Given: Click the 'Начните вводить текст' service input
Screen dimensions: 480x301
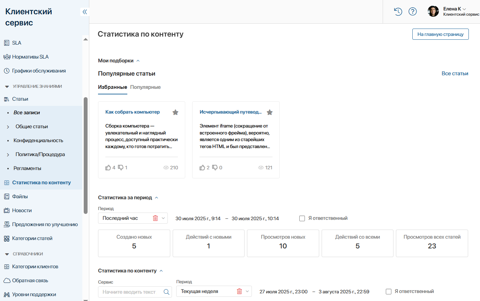Looking at the screenshot, I should [132, 292].
